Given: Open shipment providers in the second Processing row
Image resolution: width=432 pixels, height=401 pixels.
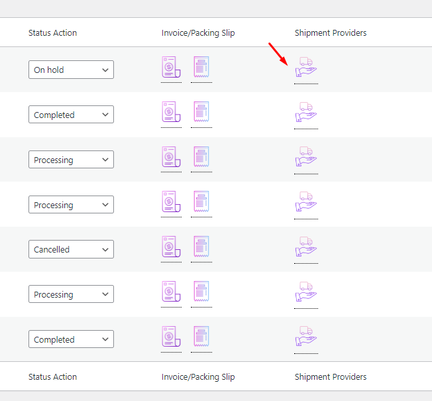Looking at the screenshot, I should [306, 201].
